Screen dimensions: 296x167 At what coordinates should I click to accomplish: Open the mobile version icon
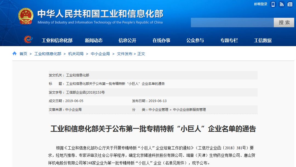[273, 4]
